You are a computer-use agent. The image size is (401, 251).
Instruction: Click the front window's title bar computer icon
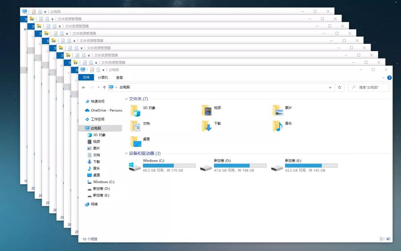click(x=83, y=69)
